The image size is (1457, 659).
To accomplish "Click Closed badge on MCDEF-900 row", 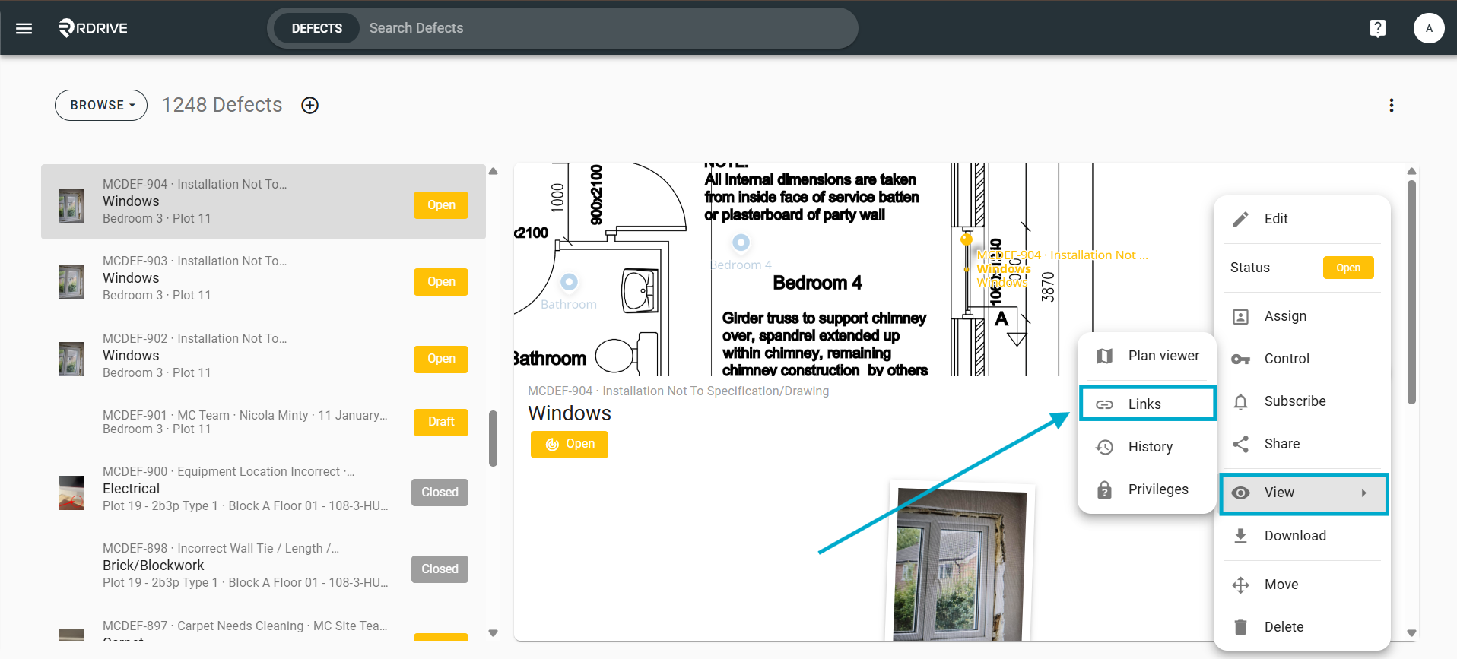I will pos(440,493).
